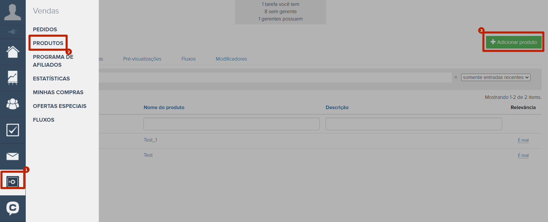
Task: Open Programa de Afiliados menu item
Action: click(x=53, y=61)
